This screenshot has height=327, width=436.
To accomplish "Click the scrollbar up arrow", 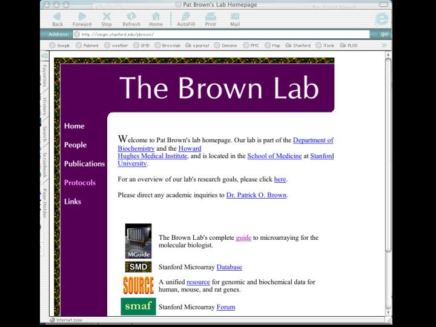I will (388, 54).
